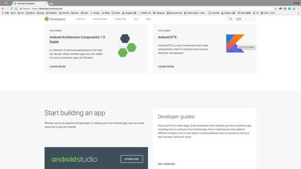The image size is (301, 169).
Task: Open the Blog nav item
Action: click(148, 19)
